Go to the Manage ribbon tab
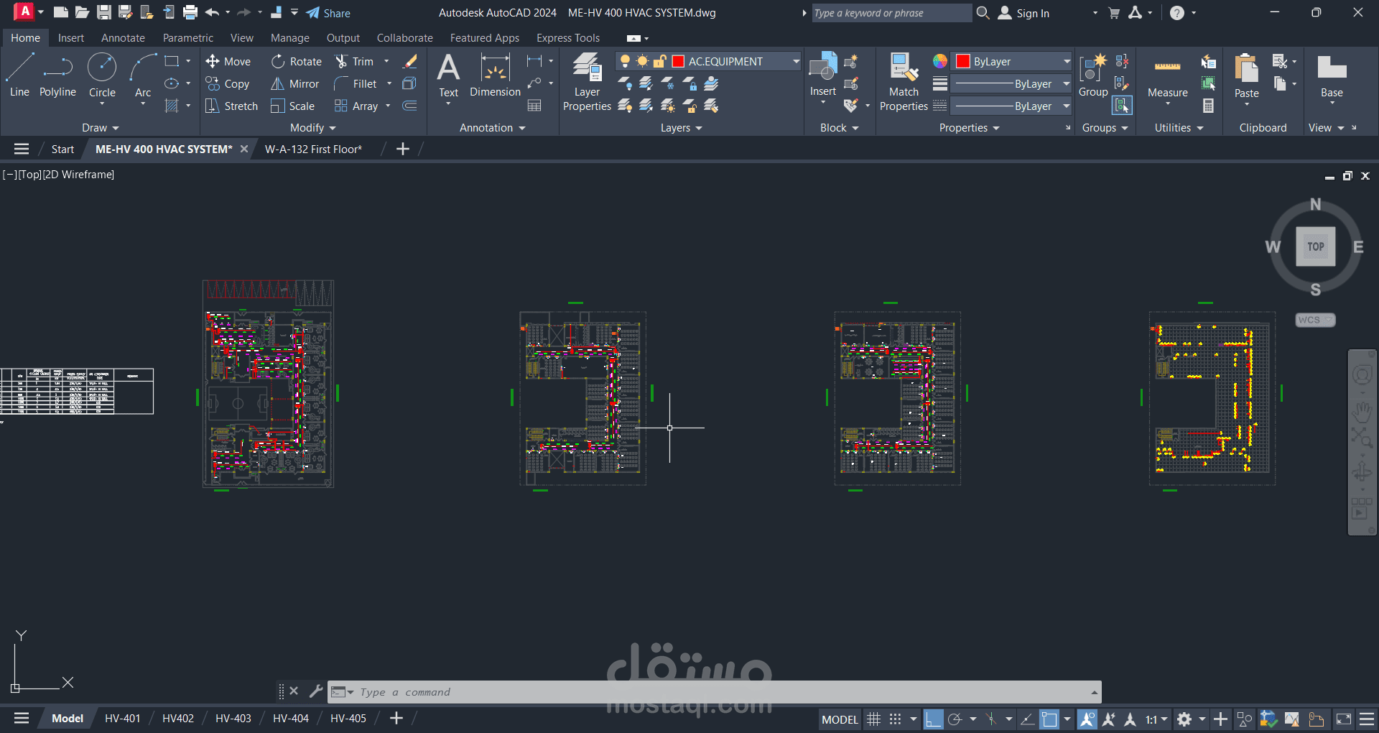This screenshot has width=1379, height=733. tap(290, 38)
